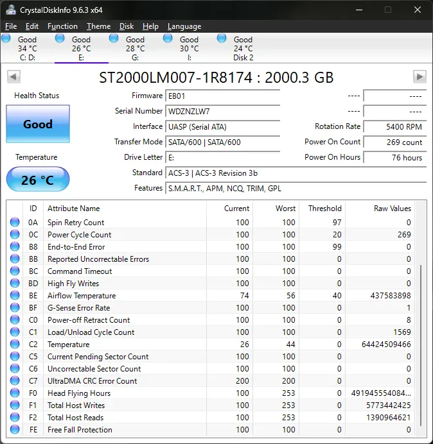Open the Theme menu

click(98, 26)
